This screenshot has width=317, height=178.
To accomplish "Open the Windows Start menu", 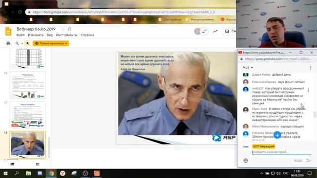I will [x=5, y=174].
